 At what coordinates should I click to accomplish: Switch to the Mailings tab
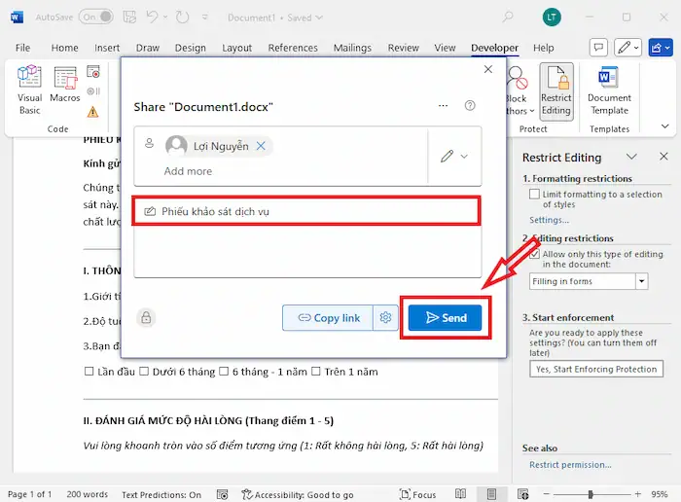coord(351,48)
